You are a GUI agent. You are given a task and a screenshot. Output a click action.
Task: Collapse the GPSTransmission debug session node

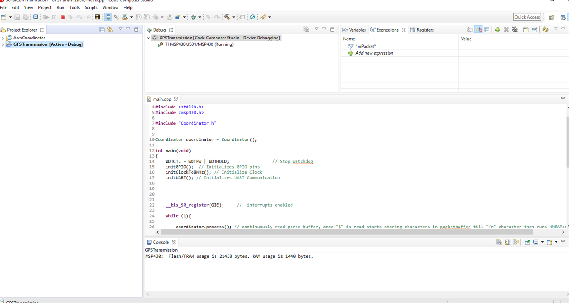[x=148, y=38]
